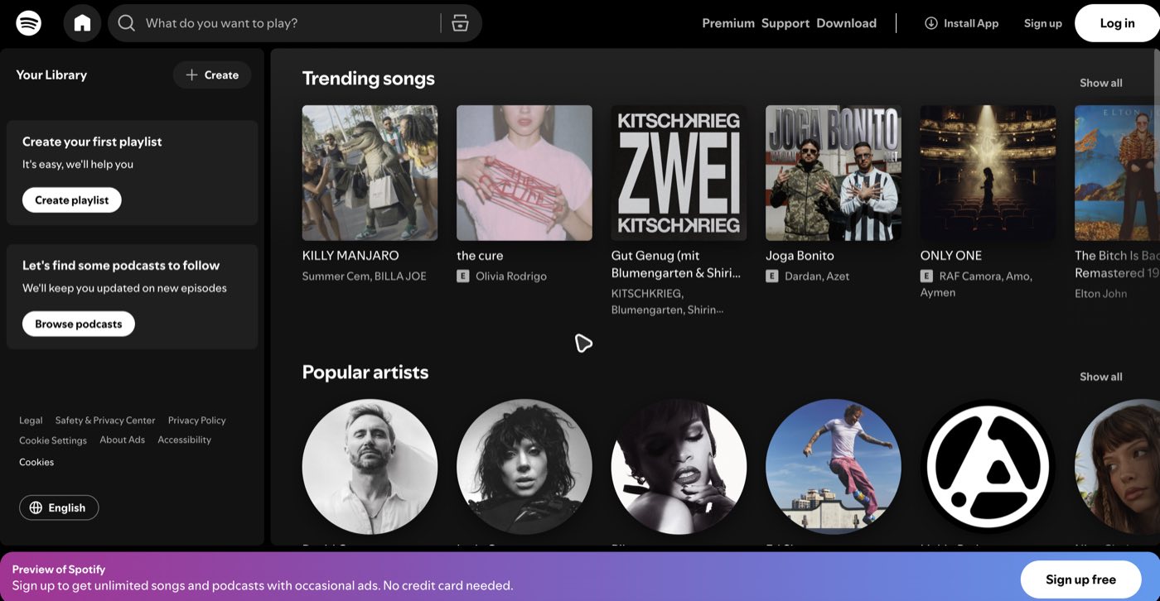Viewport: 1160px width, 601px height.
Task: Click explicit badge next to Olivia Rodrigo
Action: click(463, 276)
